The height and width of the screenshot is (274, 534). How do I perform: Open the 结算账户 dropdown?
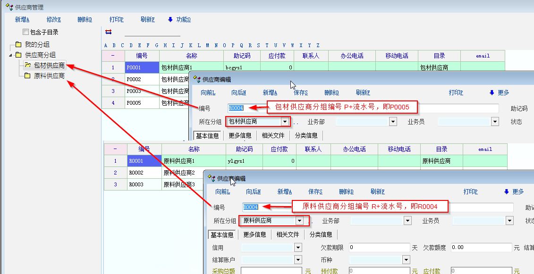click(297, 259)
